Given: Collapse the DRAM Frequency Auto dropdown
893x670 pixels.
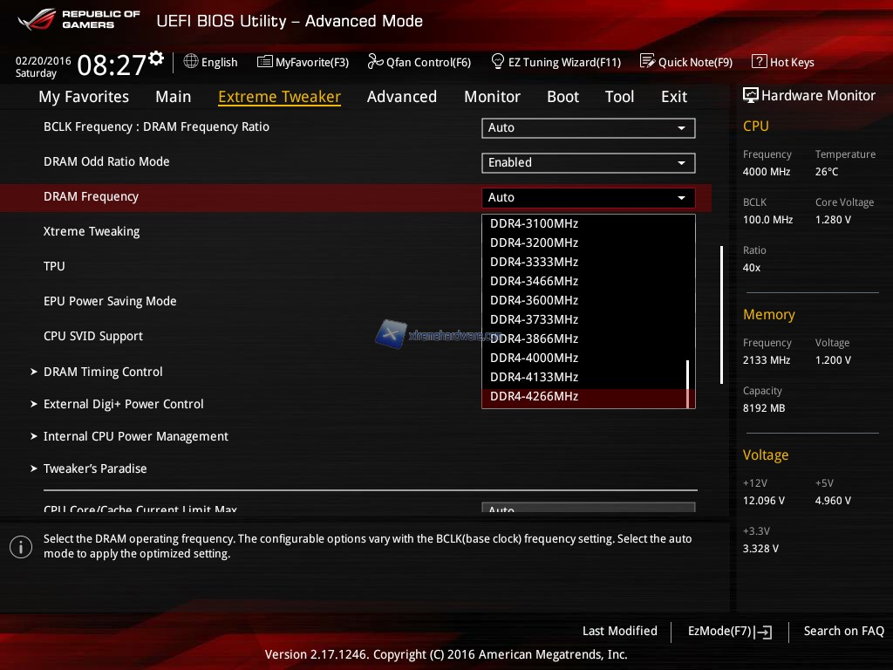Looking at the screenshot, I should 588,198.
